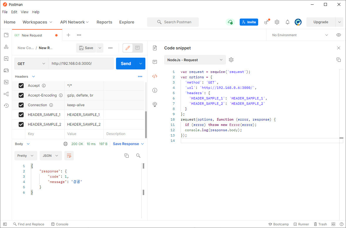The image size is (346, 228).
Task: Uncheck the Accept header
Action: click(x=21, y=86)
